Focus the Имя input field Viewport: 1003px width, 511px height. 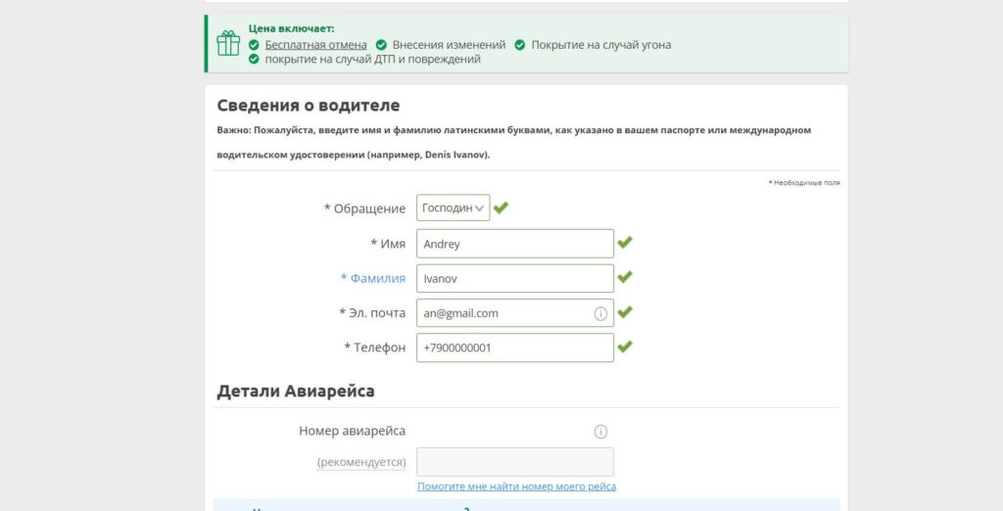pyautogui.click(x=514, y=244)
